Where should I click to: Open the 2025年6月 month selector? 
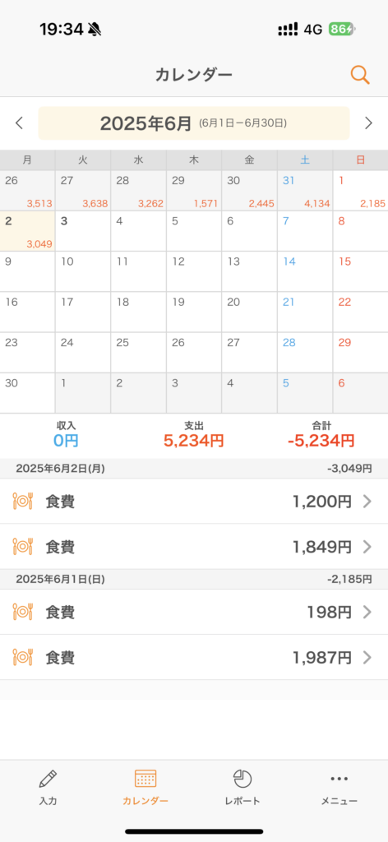click(194, 123)
